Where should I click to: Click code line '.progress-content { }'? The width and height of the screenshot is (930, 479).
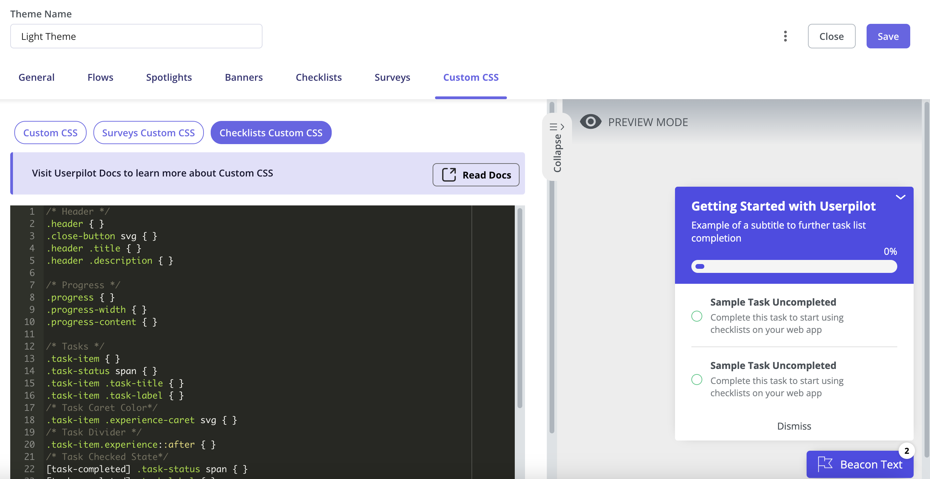coord(102,322)
